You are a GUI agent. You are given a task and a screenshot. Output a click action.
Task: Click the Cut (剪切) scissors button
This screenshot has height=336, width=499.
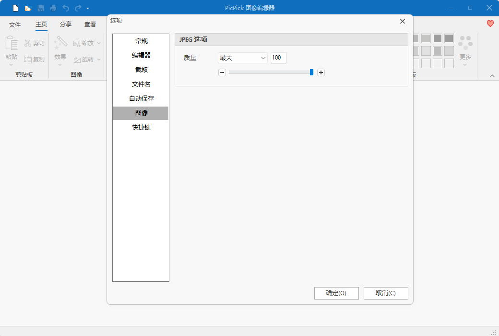(35, 43)
